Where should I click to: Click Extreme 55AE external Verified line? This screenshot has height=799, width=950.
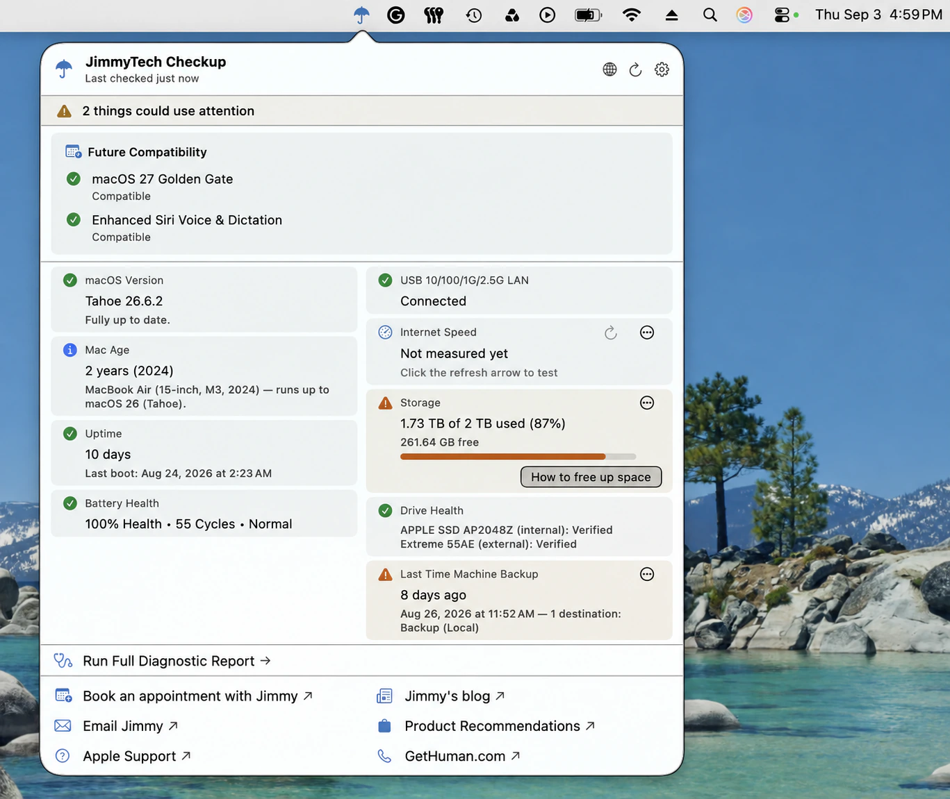tap(489, 544)
